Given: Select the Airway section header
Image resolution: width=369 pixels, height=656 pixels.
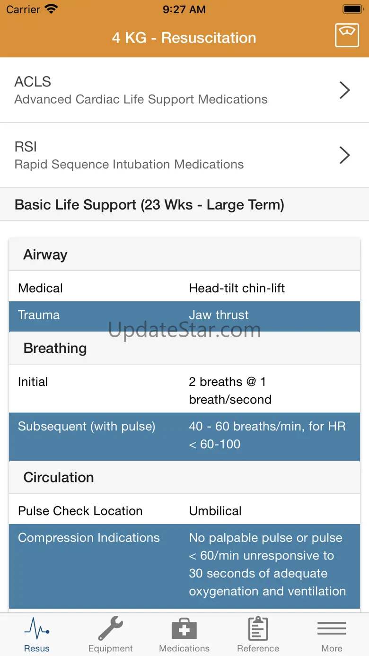Looking at the screenshot, I should 184,254.
